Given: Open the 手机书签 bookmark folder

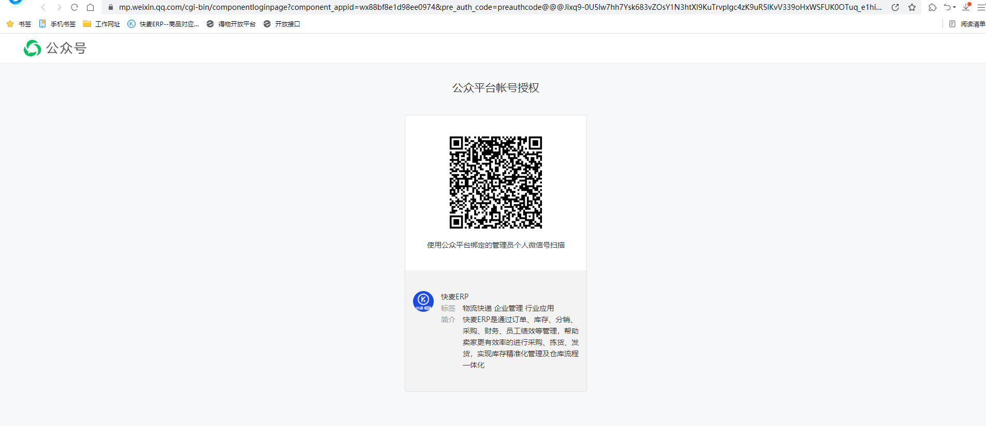Looking at the screenshot, I should click(x=57, y=24).
